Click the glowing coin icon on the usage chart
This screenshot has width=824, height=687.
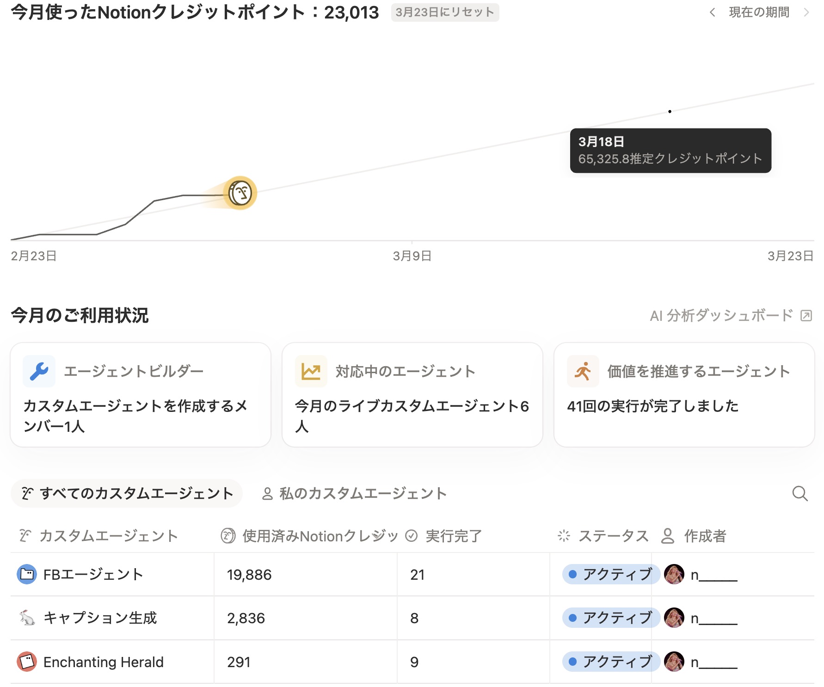[x=240, y=194]
